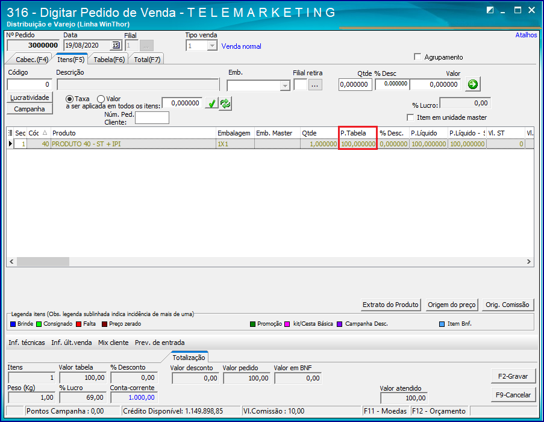This screenshot has width=544, height=422.
Task: Expand the Emb. combo box
Action: [x=285, y=85]
